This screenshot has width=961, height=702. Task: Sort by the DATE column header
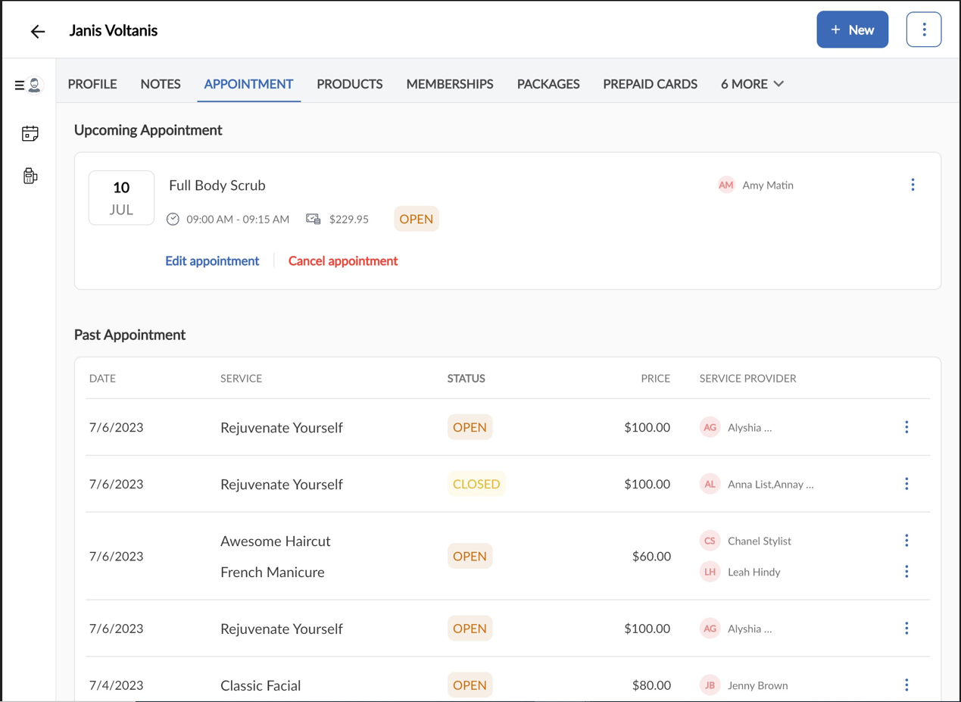pos(102,378)
